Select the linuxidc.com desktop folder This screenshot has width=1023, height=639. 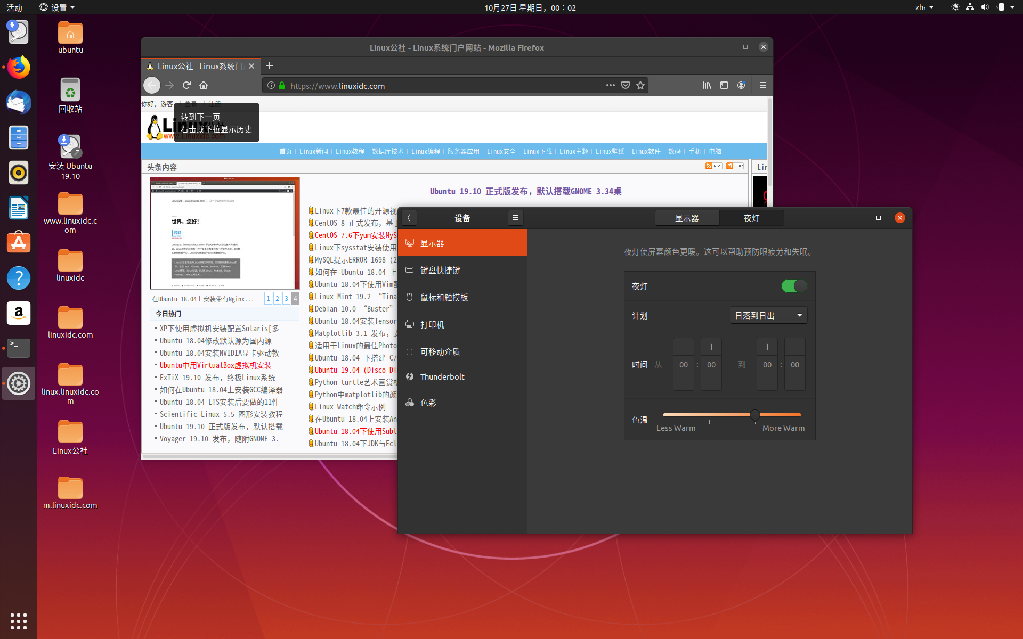70,323
